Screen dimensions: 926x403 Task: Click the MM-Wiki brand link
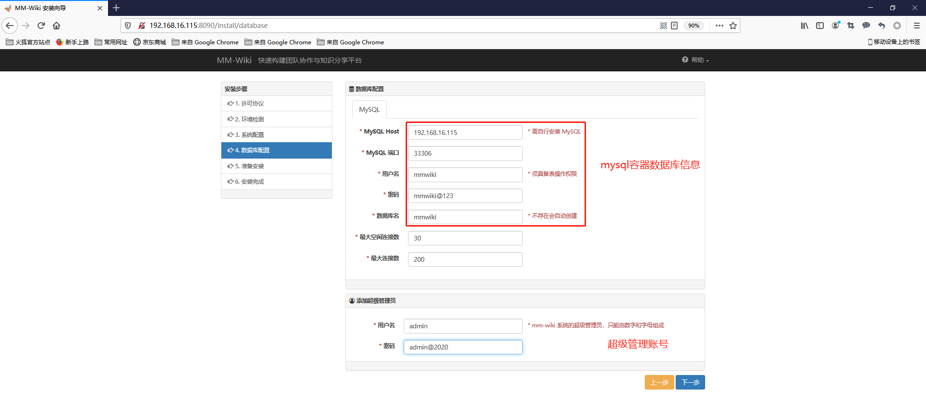[x=234, y=60]
